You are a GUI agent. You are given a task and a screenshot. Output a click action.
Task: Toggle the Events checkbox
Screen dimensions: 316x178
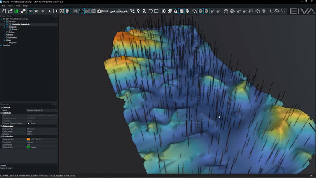[x=10, y=30]
